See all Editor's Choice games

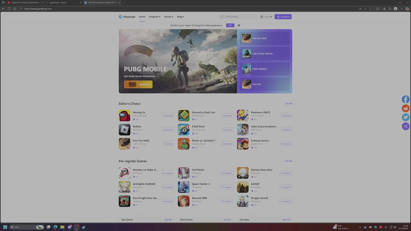coord(289,104)
